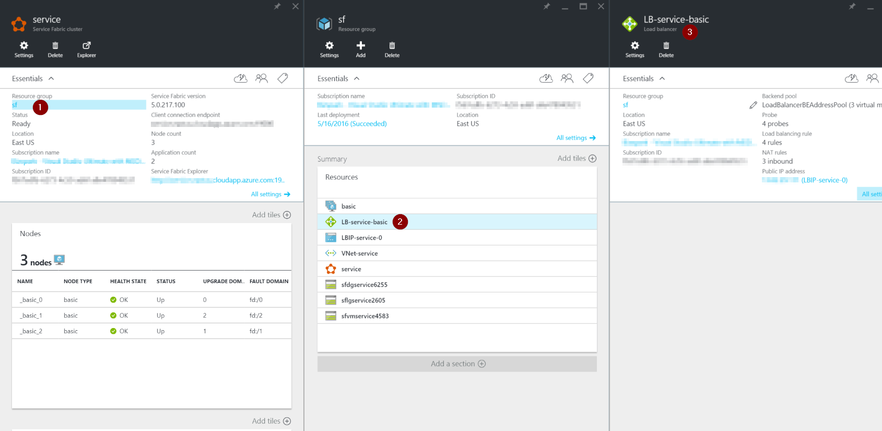882x431 pixels.
Task: Open All settings link in sf blade
Action: pos(576,138)
